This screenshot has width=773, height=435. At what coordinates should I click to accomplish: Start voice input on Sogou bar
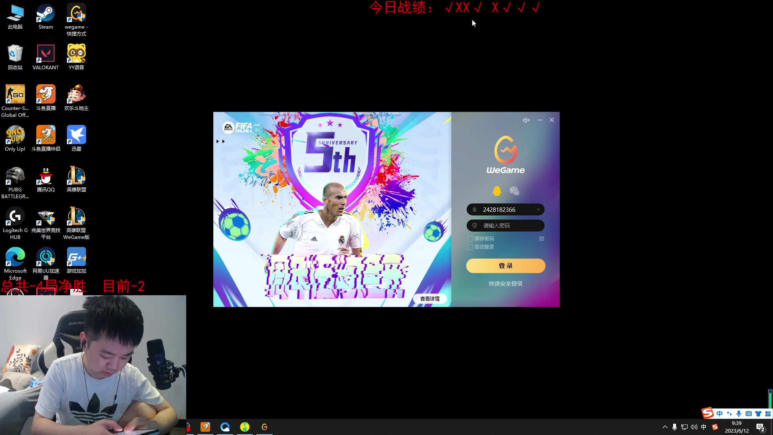click(x=739, y=414)
